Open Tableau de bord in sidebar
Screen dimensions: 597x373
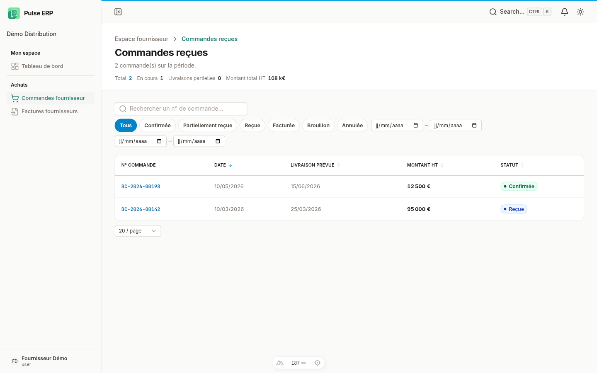[51, 66]
